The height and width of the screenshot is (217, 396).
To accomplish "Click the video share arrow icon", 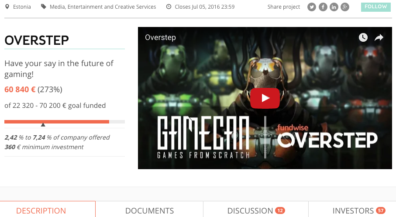I will pos(379,38).
